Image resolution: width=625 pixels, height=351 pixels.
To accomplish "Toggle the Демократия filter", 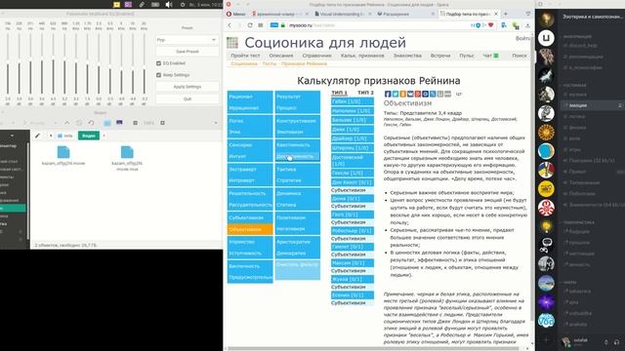I will coord(297,253).
